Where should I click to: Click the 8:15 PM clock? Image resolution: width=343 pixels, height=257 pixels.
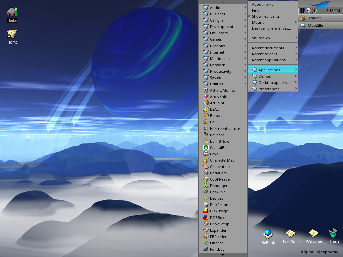333,11
